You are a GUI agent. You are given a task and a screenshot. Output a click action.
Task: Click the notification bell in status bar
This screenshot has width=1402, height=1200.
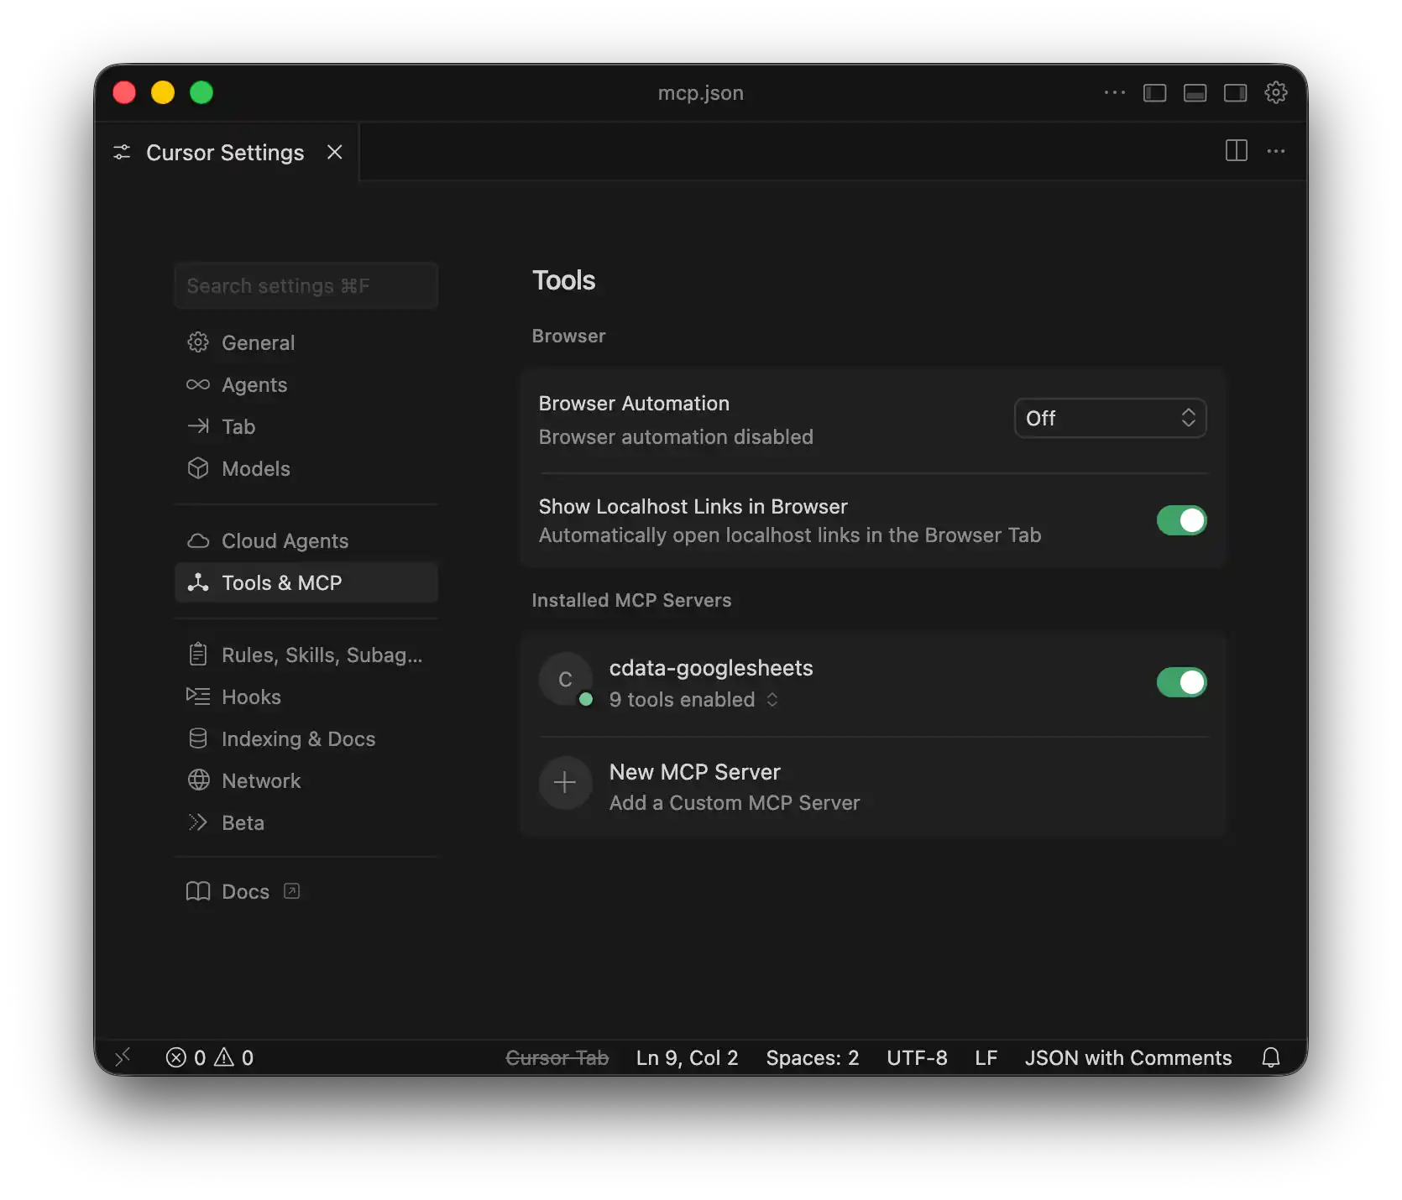(1271, 1057)
